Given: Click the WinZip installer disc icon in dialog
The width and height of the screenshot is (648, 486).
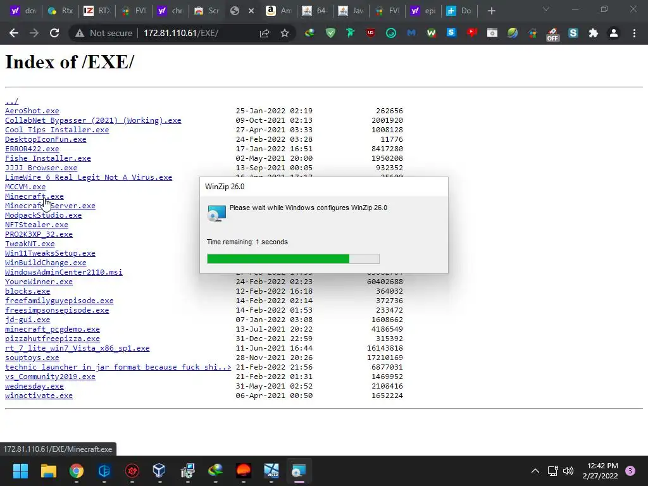Looking at the screenshot, I should point(216,213).
